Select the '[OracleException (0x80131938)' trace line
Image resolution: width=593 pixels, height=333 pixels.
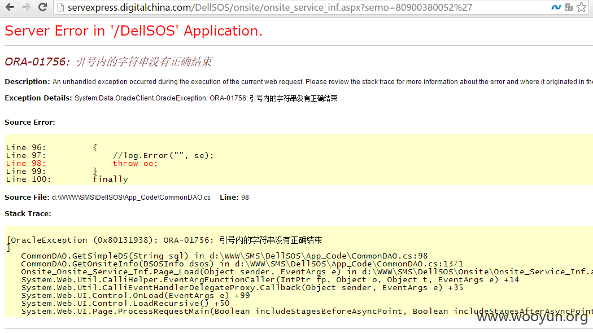coord(164,240)
